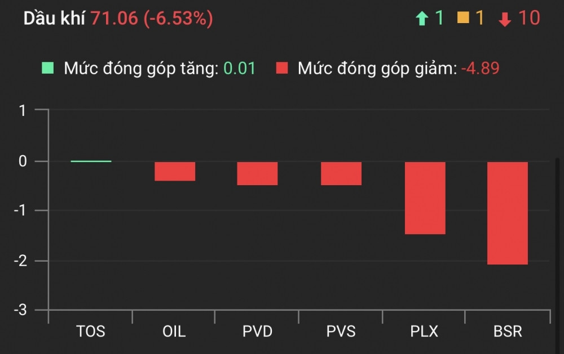
Task: Toggle the 'Mức đóng góp giảm' legend
Action: tap(377, 69)
